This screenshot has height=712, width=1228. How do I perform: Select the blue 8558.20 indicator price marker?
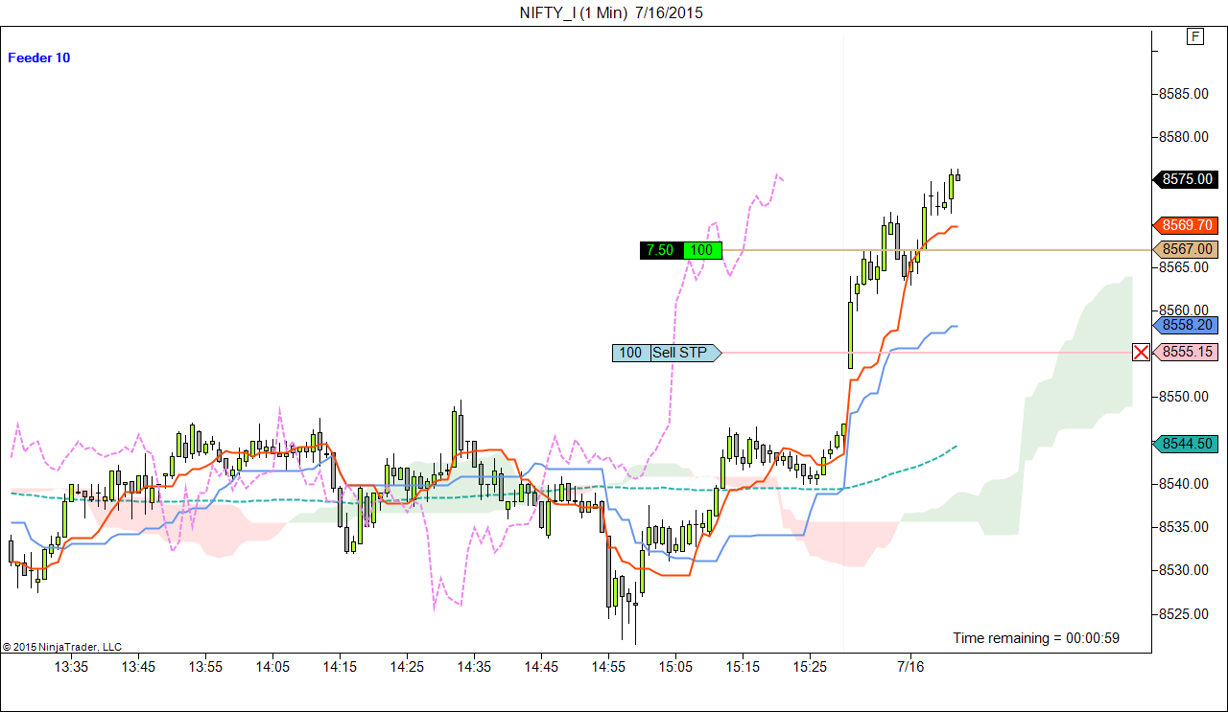point(1184,325)
